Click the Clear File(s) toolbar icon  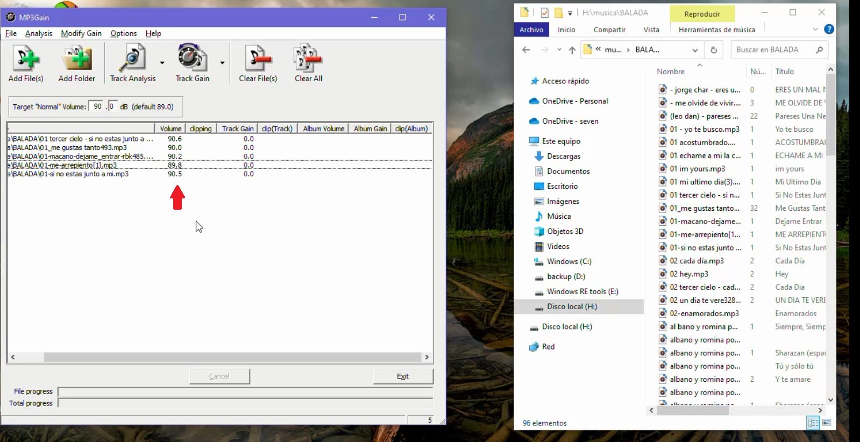pos(258,63)
